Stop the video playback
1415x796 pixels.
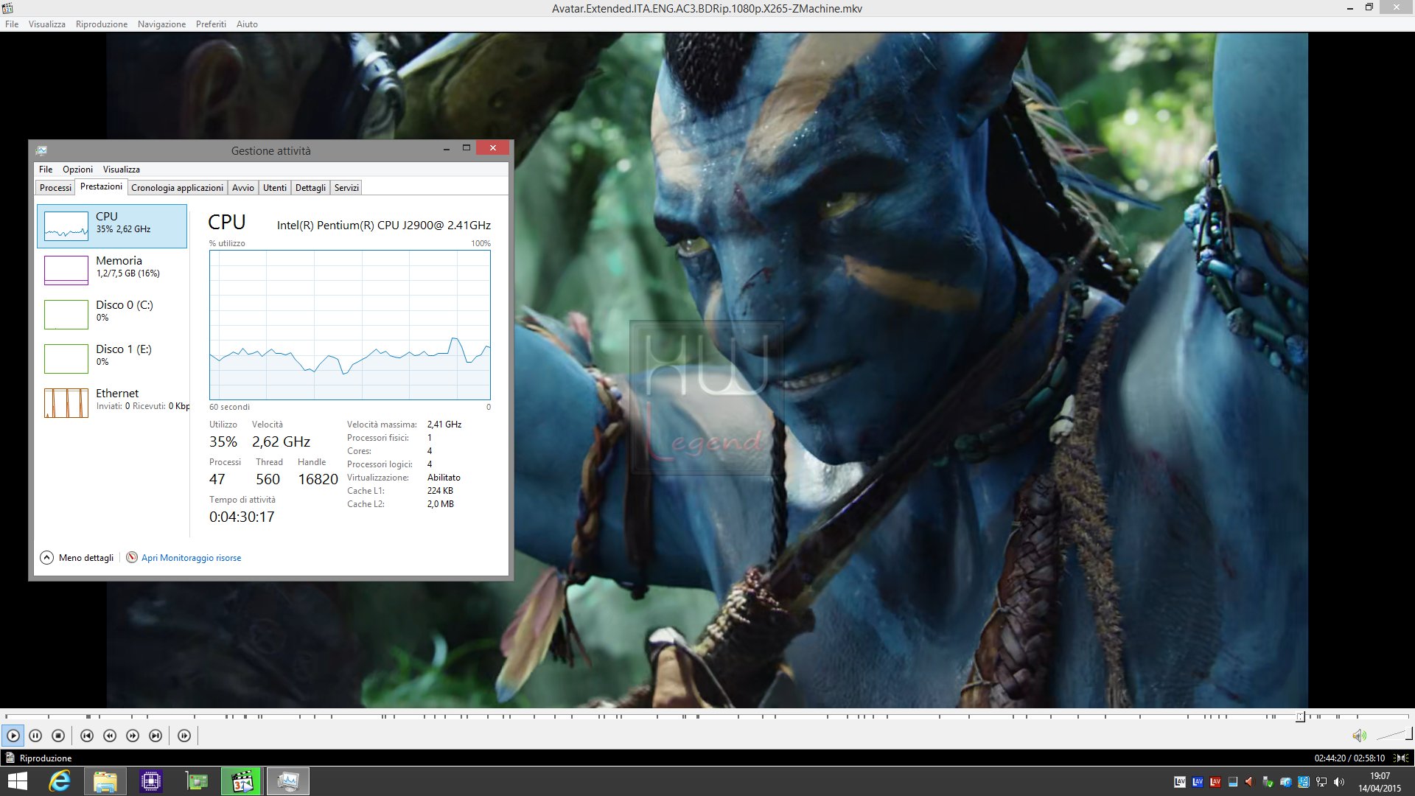coord(58,736)
